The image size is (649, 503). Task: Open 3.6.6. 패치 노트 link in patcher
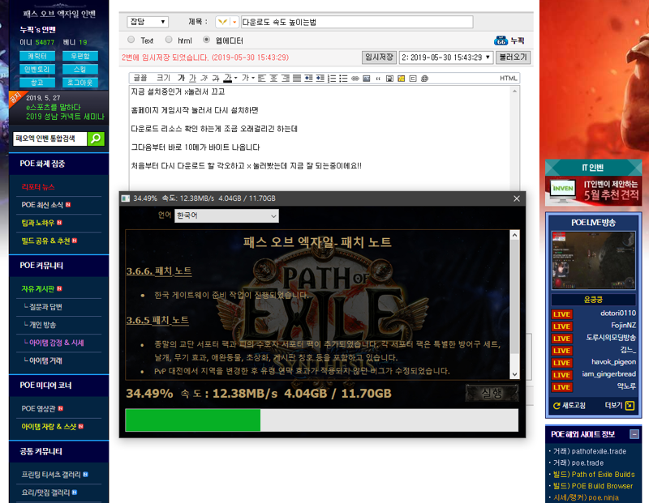pos(159,271)
